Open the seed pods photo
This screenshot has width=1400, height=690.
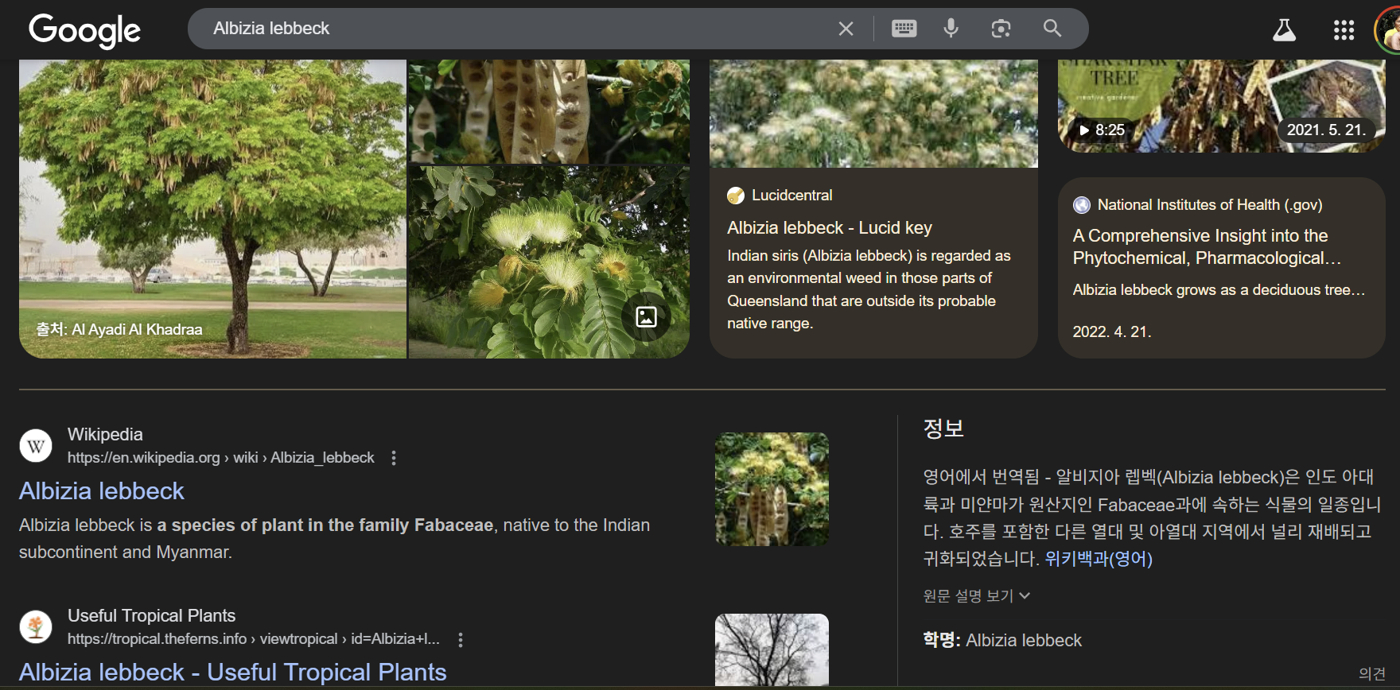click(x=549, y=112)
